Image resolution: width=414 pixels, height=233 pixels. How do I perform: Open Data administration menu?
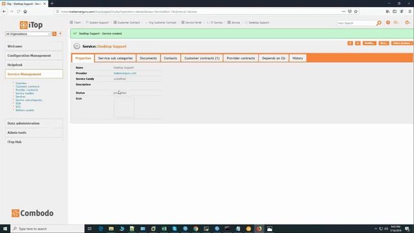tap(34, 123)
